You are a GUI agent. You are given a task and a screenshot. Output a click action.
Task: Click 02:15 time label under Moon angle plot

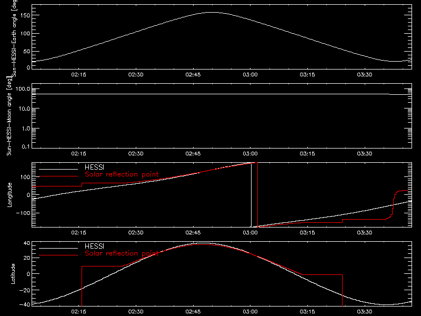point(78,154)
